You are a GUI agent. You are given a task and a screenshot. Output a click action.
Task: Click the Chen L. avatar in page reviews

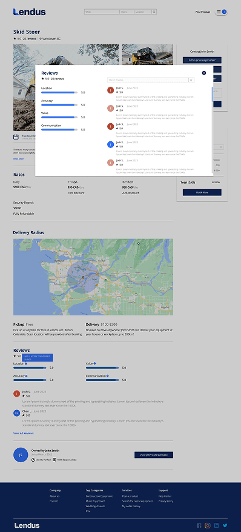coord(16,413)
